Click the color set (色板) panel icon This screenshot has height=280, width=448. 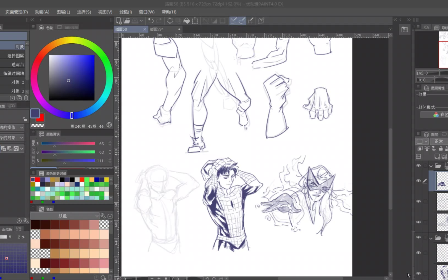tap(41, 209)
